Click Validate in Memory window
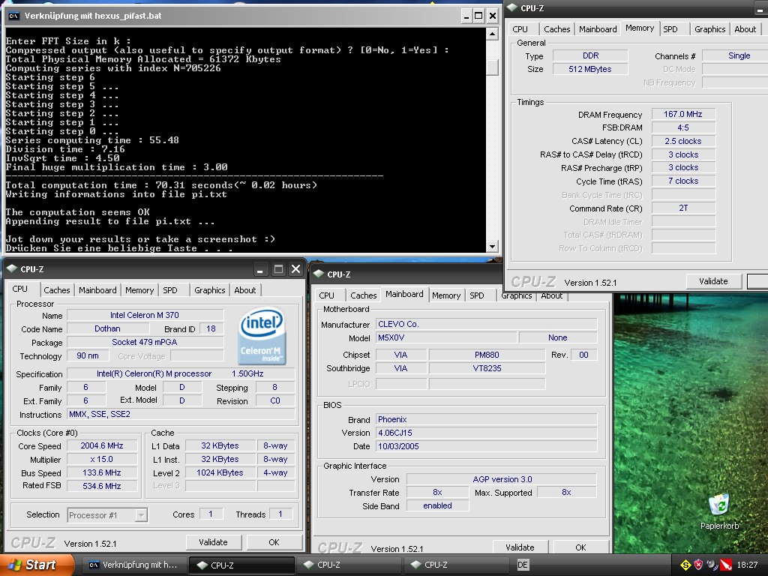The width and height of the screenshot is (768, 576). pyautogui.click(x=713, y=281)
